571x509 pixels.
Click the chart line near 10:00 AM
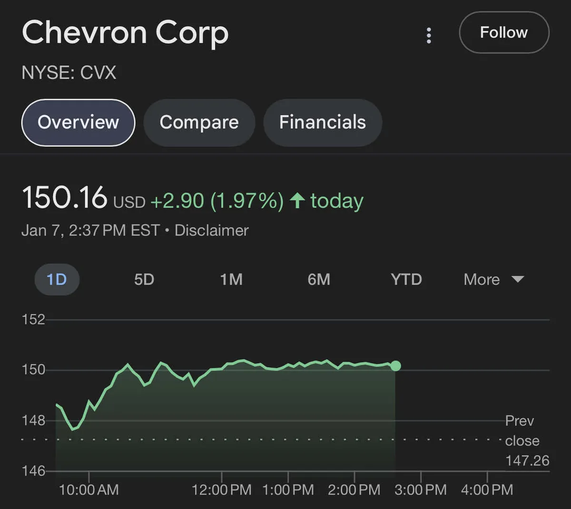(x=89, y=402)
